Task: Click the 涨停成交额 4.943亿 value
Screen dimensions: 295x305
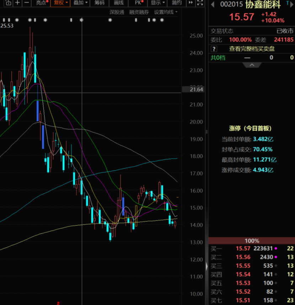Action: pyautogui.click(x=263, y=170)
